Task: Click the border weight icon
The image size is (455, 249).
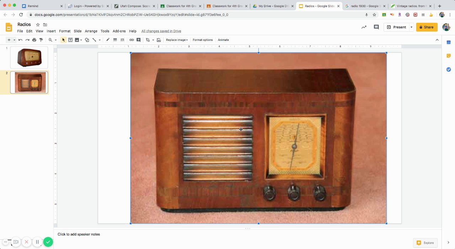Action: point(115,40)
